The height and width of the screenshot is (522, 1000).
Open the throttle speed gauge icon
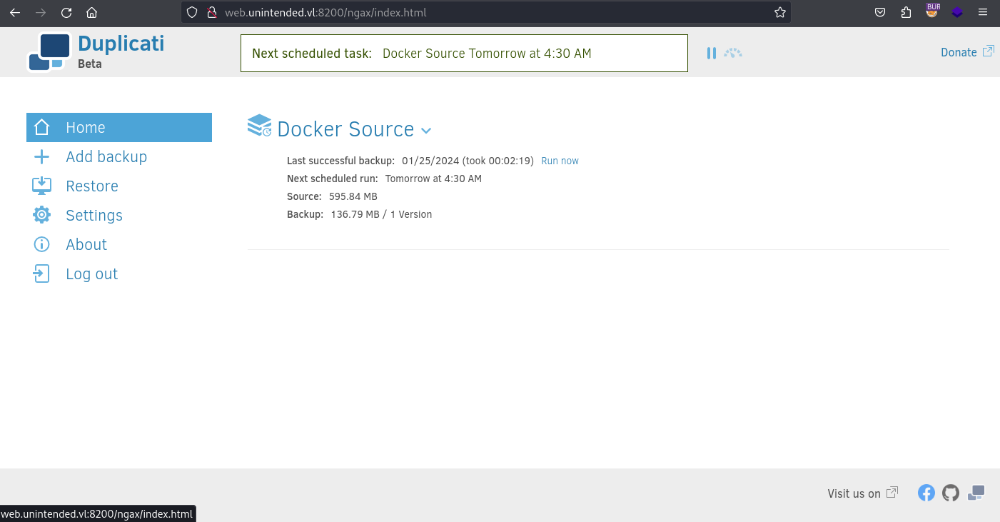pos(733,53)
